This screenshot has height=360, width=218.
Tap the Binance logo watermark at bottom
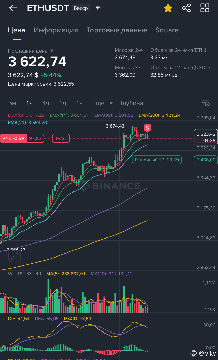(194, 353)
